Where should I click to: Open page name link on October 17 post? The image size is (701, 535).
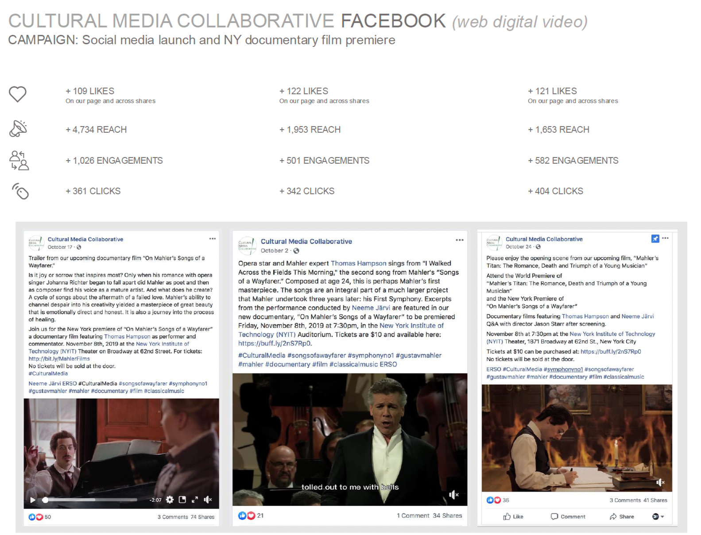[x=85, y=239]
